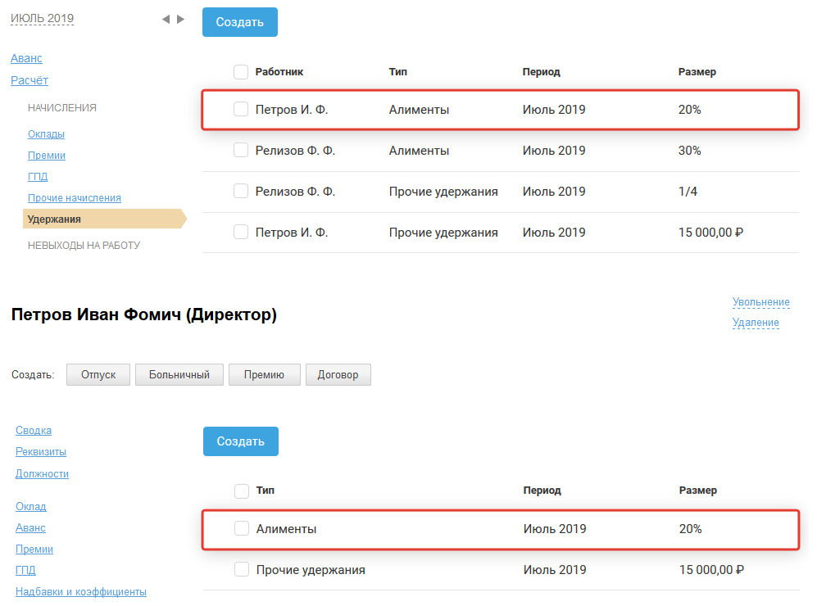Click Петров И. Ф. name in Алименты row

click(292, 110)
